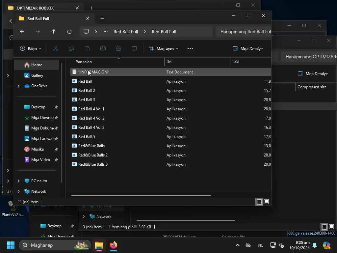
Task: Switch to large thumbnails view in front window
Action: point(266,202)
